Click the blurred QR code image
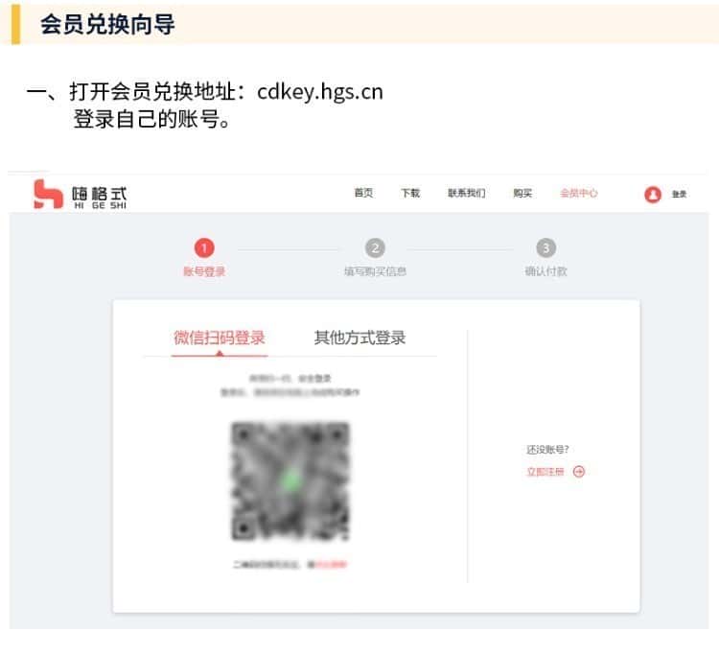 (x=290, y=481)
